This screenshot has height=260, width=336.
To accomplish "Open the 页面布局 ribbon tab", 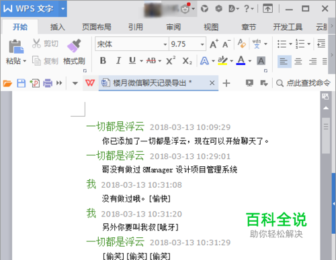I will 97,27.
